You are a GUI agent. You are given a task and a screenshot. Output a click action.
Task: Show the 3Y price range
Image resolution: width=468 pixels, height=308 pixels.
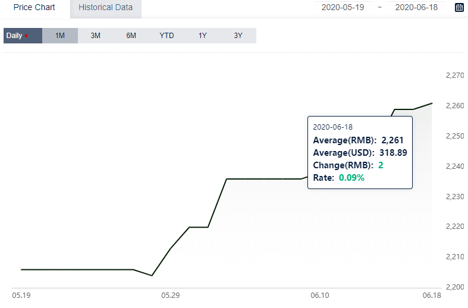[238, 36]
